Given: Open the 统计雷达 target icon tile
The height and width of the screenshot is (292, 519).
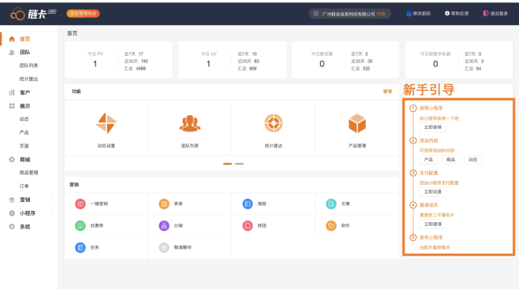Looking at the screenshot, I should pos(274,123).
